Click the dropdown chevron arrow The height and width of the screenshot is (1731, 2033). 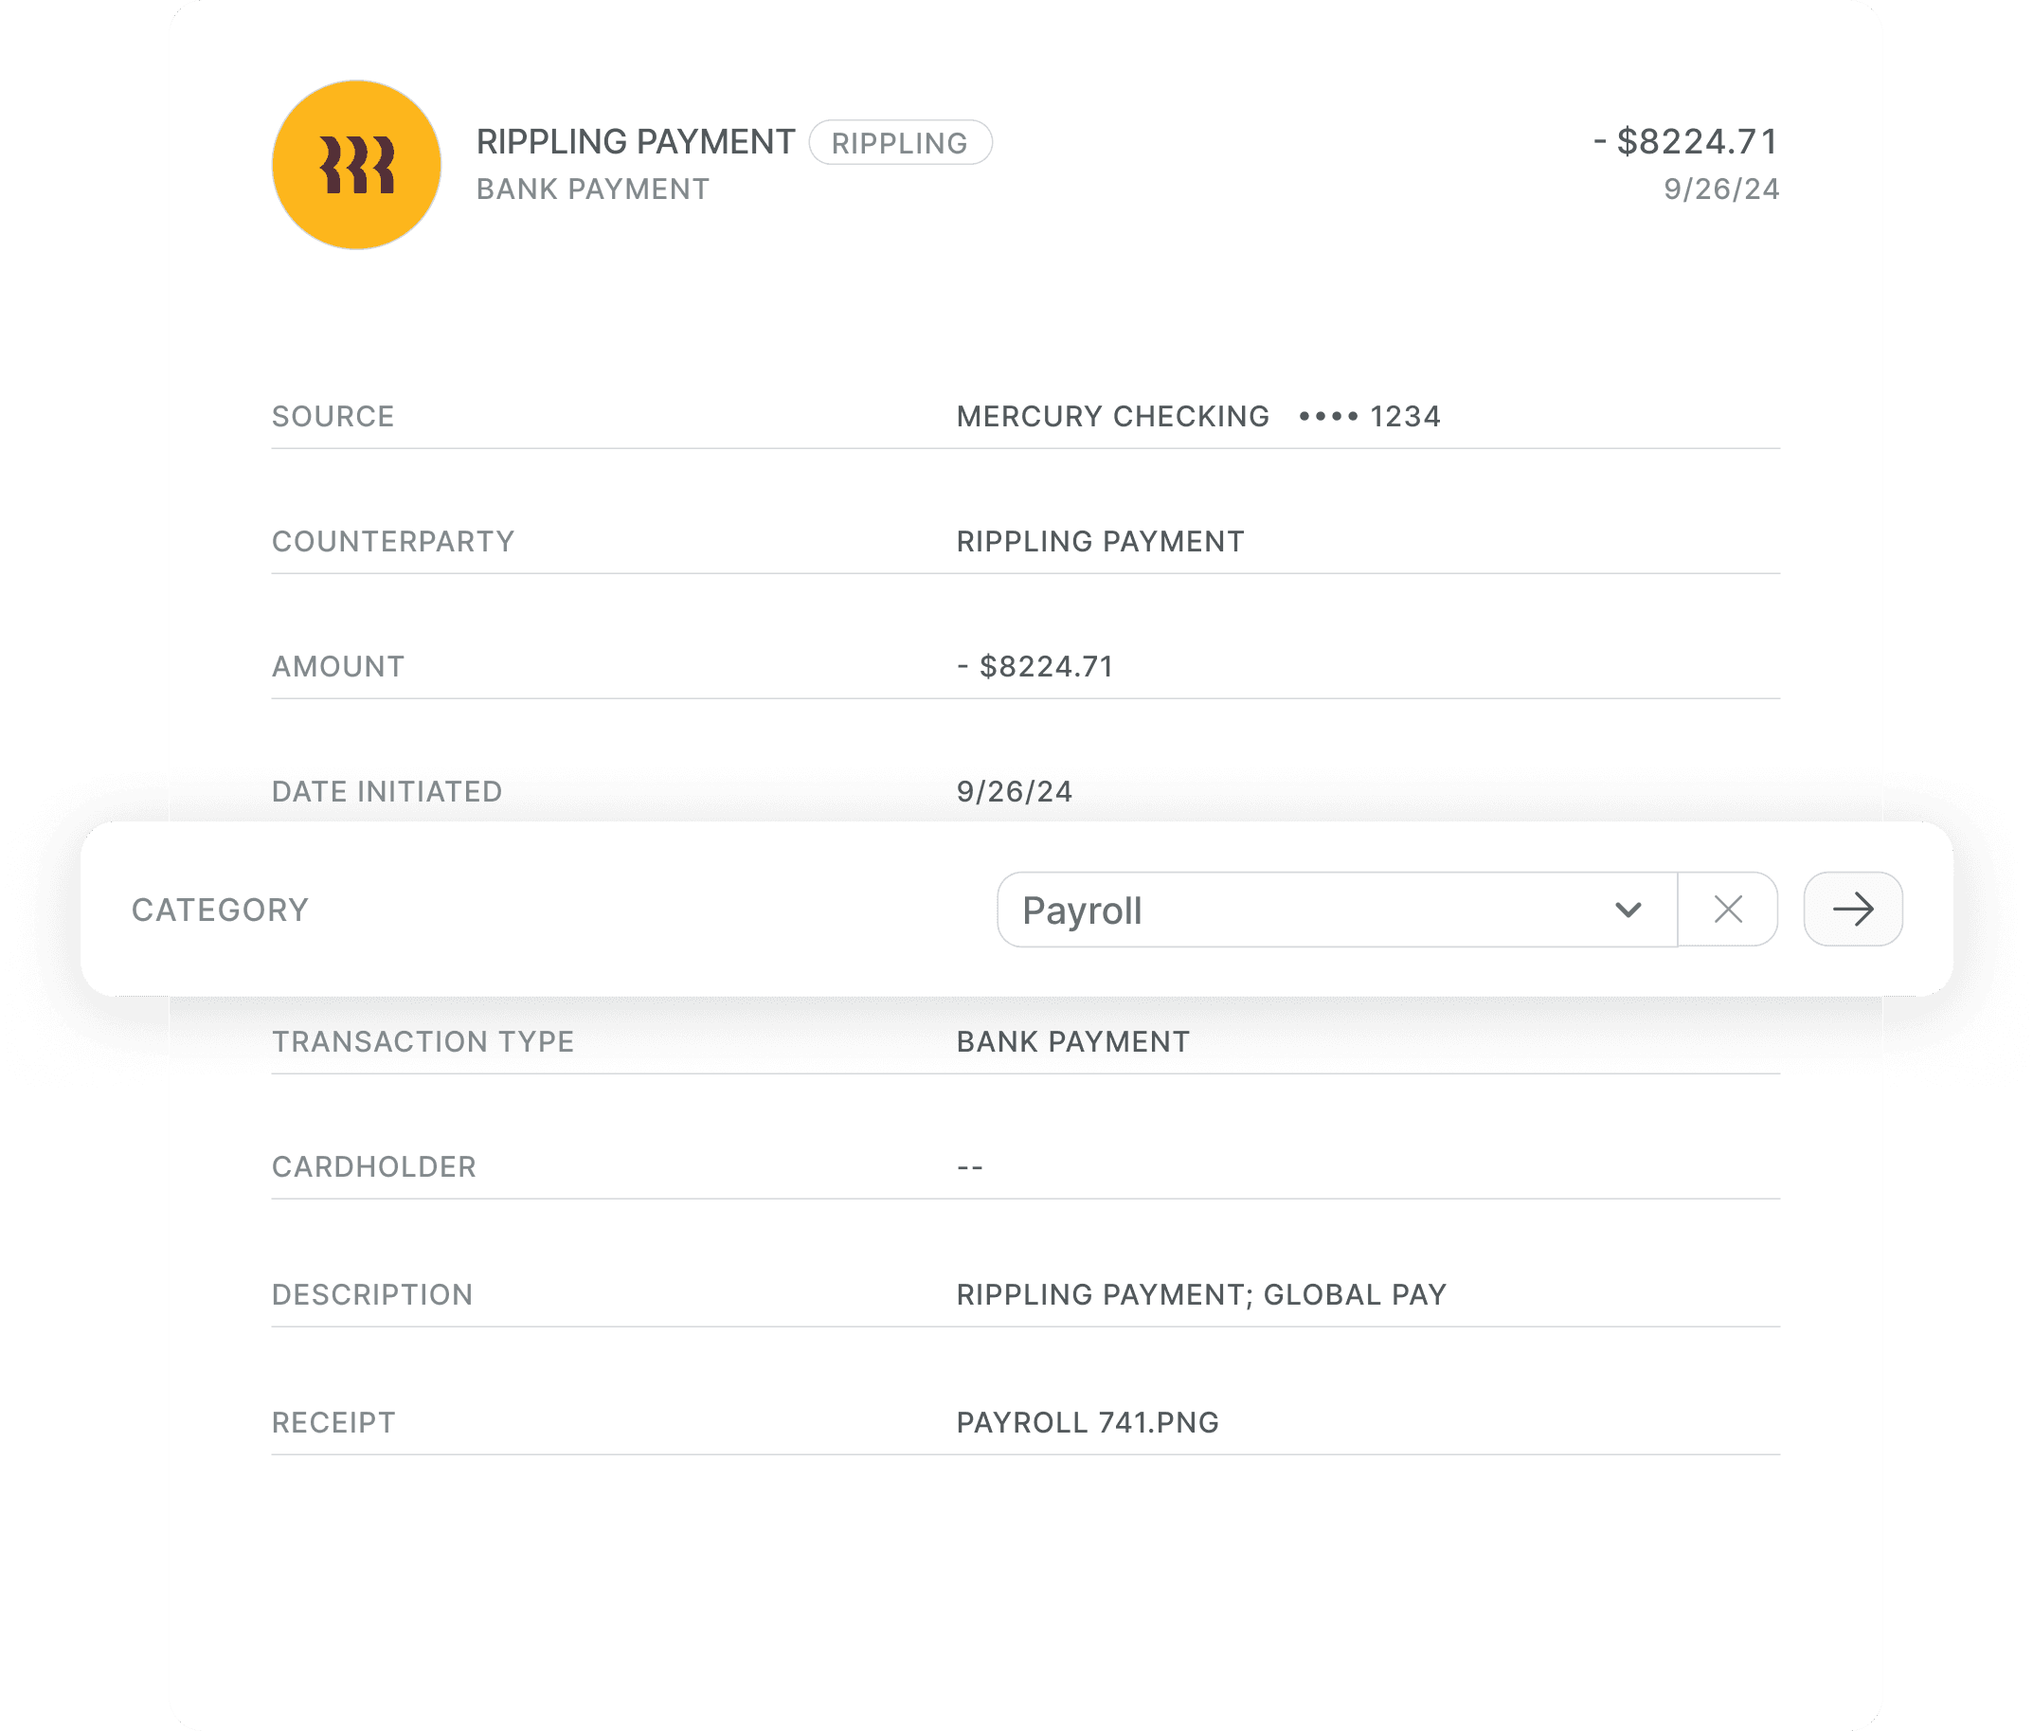[1628, 910]
